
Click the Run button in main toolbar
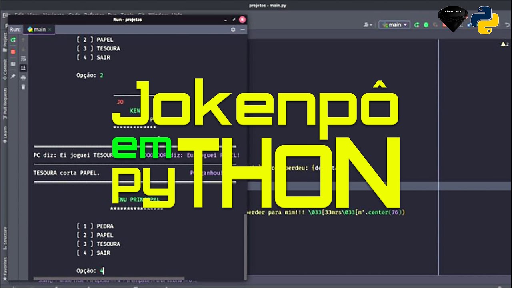coord(416,25)
